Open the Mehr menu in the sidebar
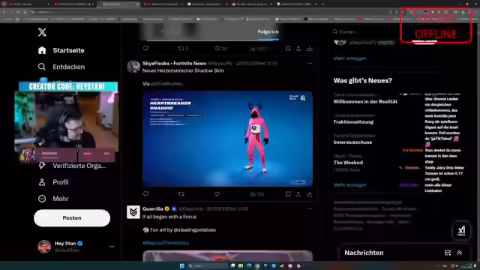480x270 pixels. (x=53, y=199)
